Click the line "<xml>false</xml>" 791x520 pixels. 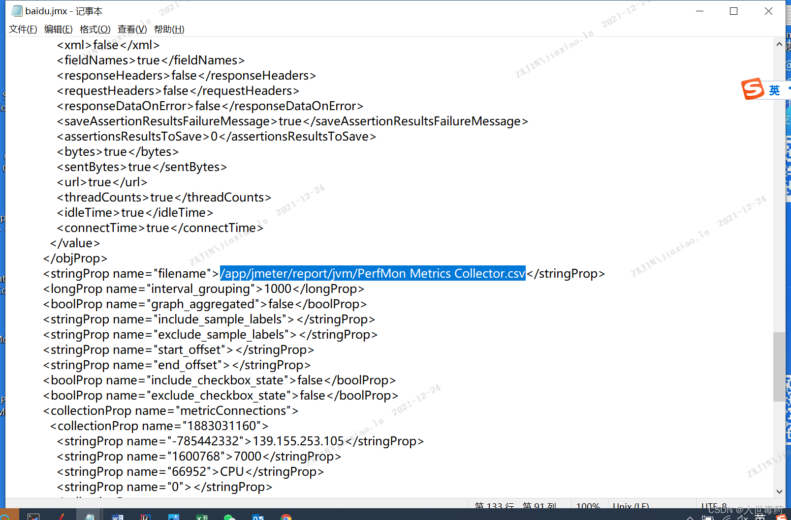108,45
